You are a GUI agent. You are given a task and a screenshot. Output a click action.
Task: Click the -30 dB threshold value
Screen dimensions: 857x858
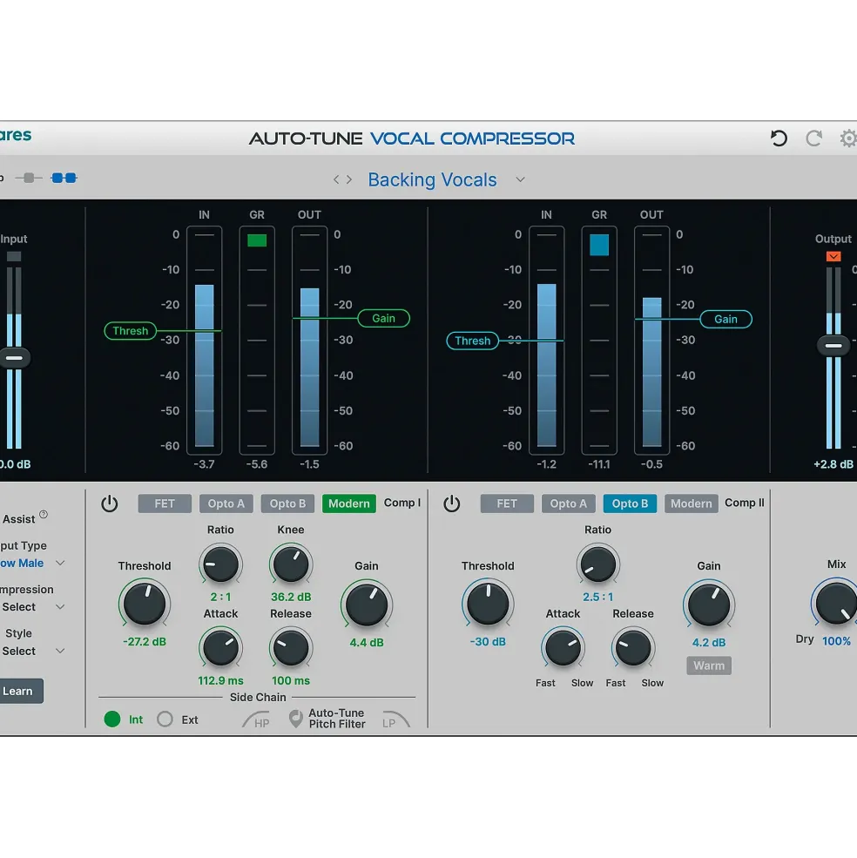tap(488, 642)
